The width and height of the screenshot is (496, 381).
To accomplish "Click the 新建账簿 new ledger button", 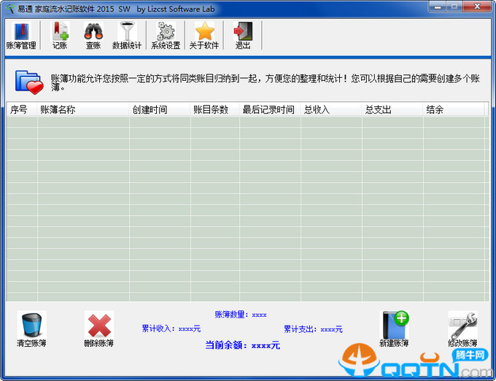I will pos(394,329).
